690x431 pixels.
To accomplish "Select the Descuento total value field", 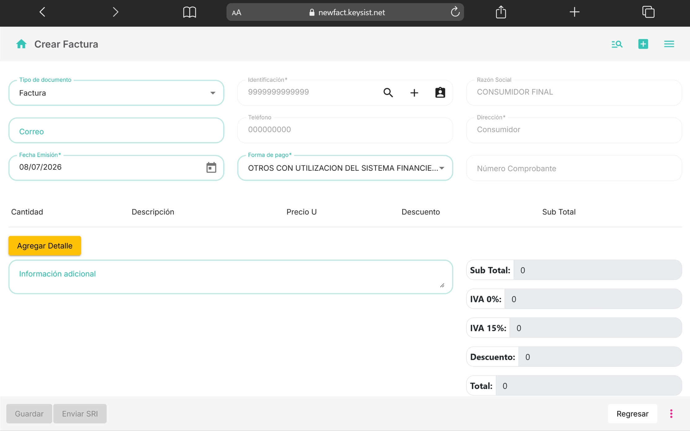I will click(600, 357).
